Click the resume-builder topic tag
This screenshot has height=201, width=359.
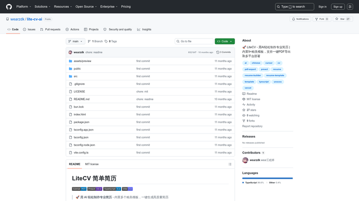(253, 75)
